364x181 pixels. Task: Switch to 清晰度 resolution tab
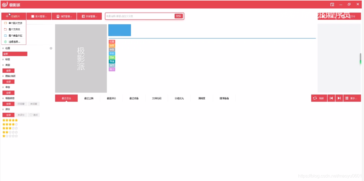coord(202,98)
